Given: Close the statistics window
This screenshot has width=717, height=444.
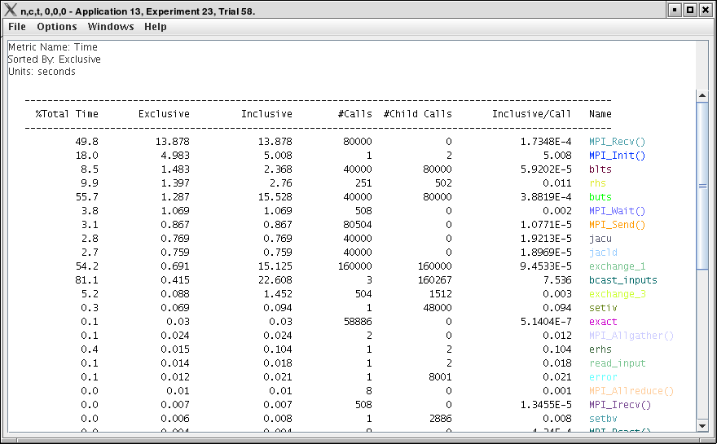Looking at the screenshot, I should [x=706, y=10].
